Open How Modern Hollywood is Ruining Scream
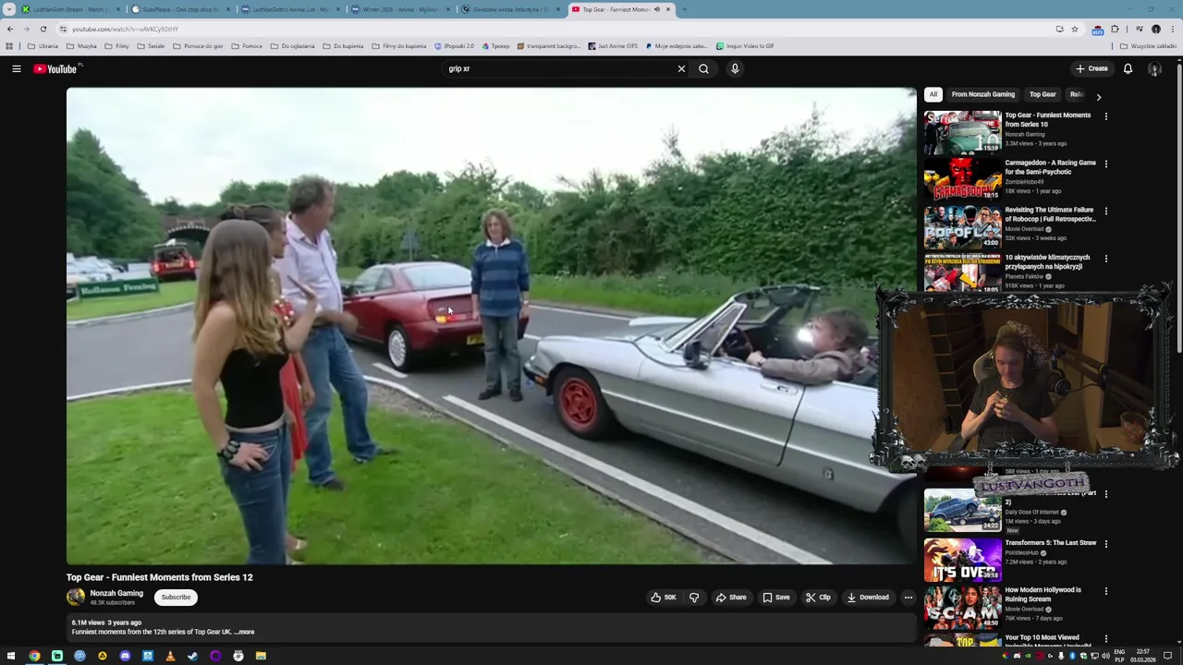 point(1043,595)
